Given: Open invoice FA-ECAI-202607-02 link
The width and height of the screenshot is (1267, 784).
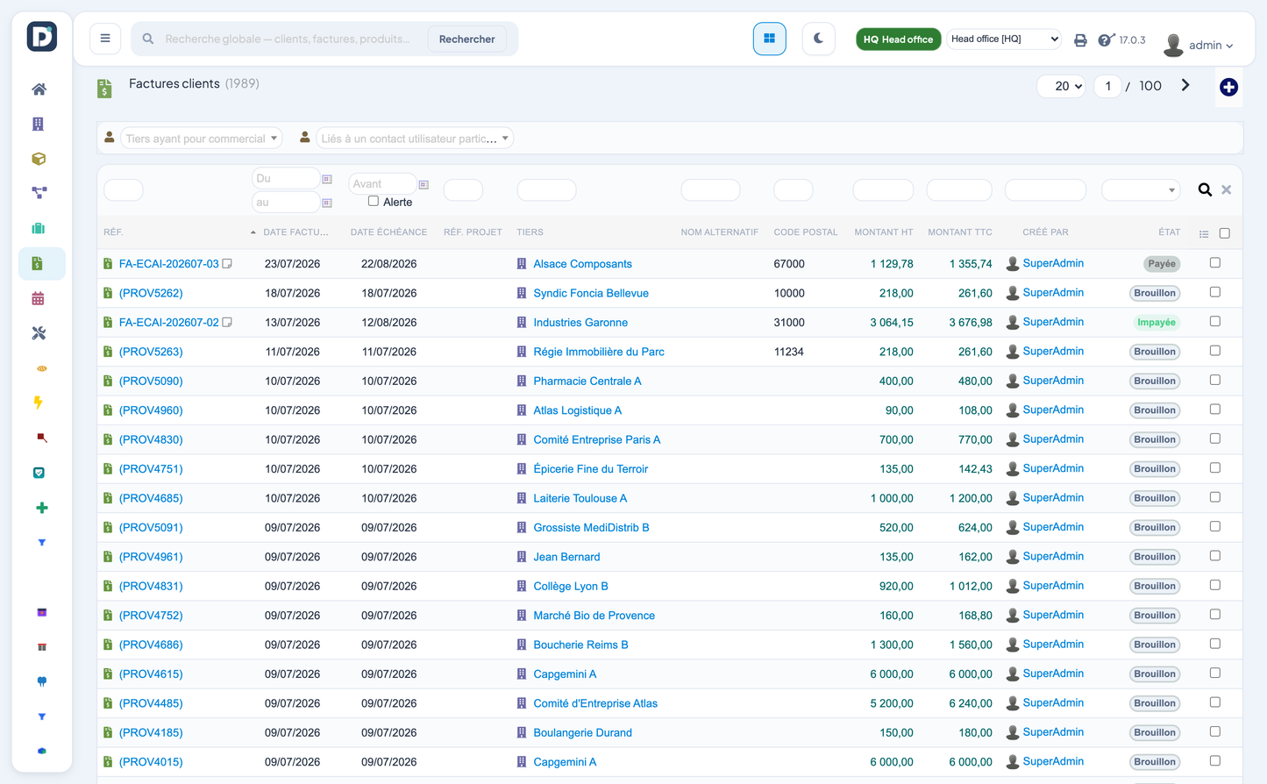Looking at the screenshot, I should (x=168, y=323).
